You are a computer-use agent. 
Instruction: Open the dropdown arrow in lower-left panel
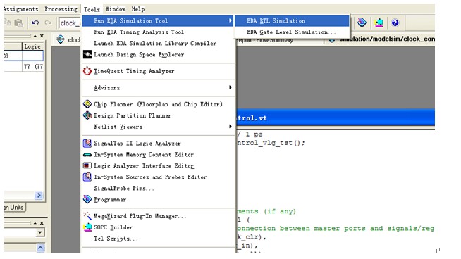pyautogui.click(x=40, y=232)
